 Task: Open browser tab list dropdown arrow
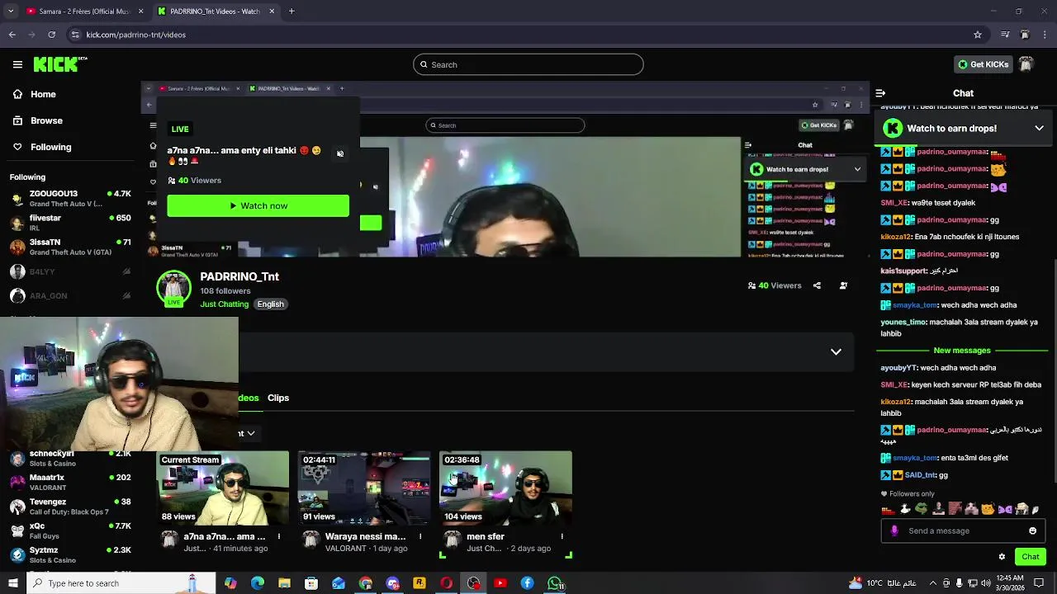point(11,12)
